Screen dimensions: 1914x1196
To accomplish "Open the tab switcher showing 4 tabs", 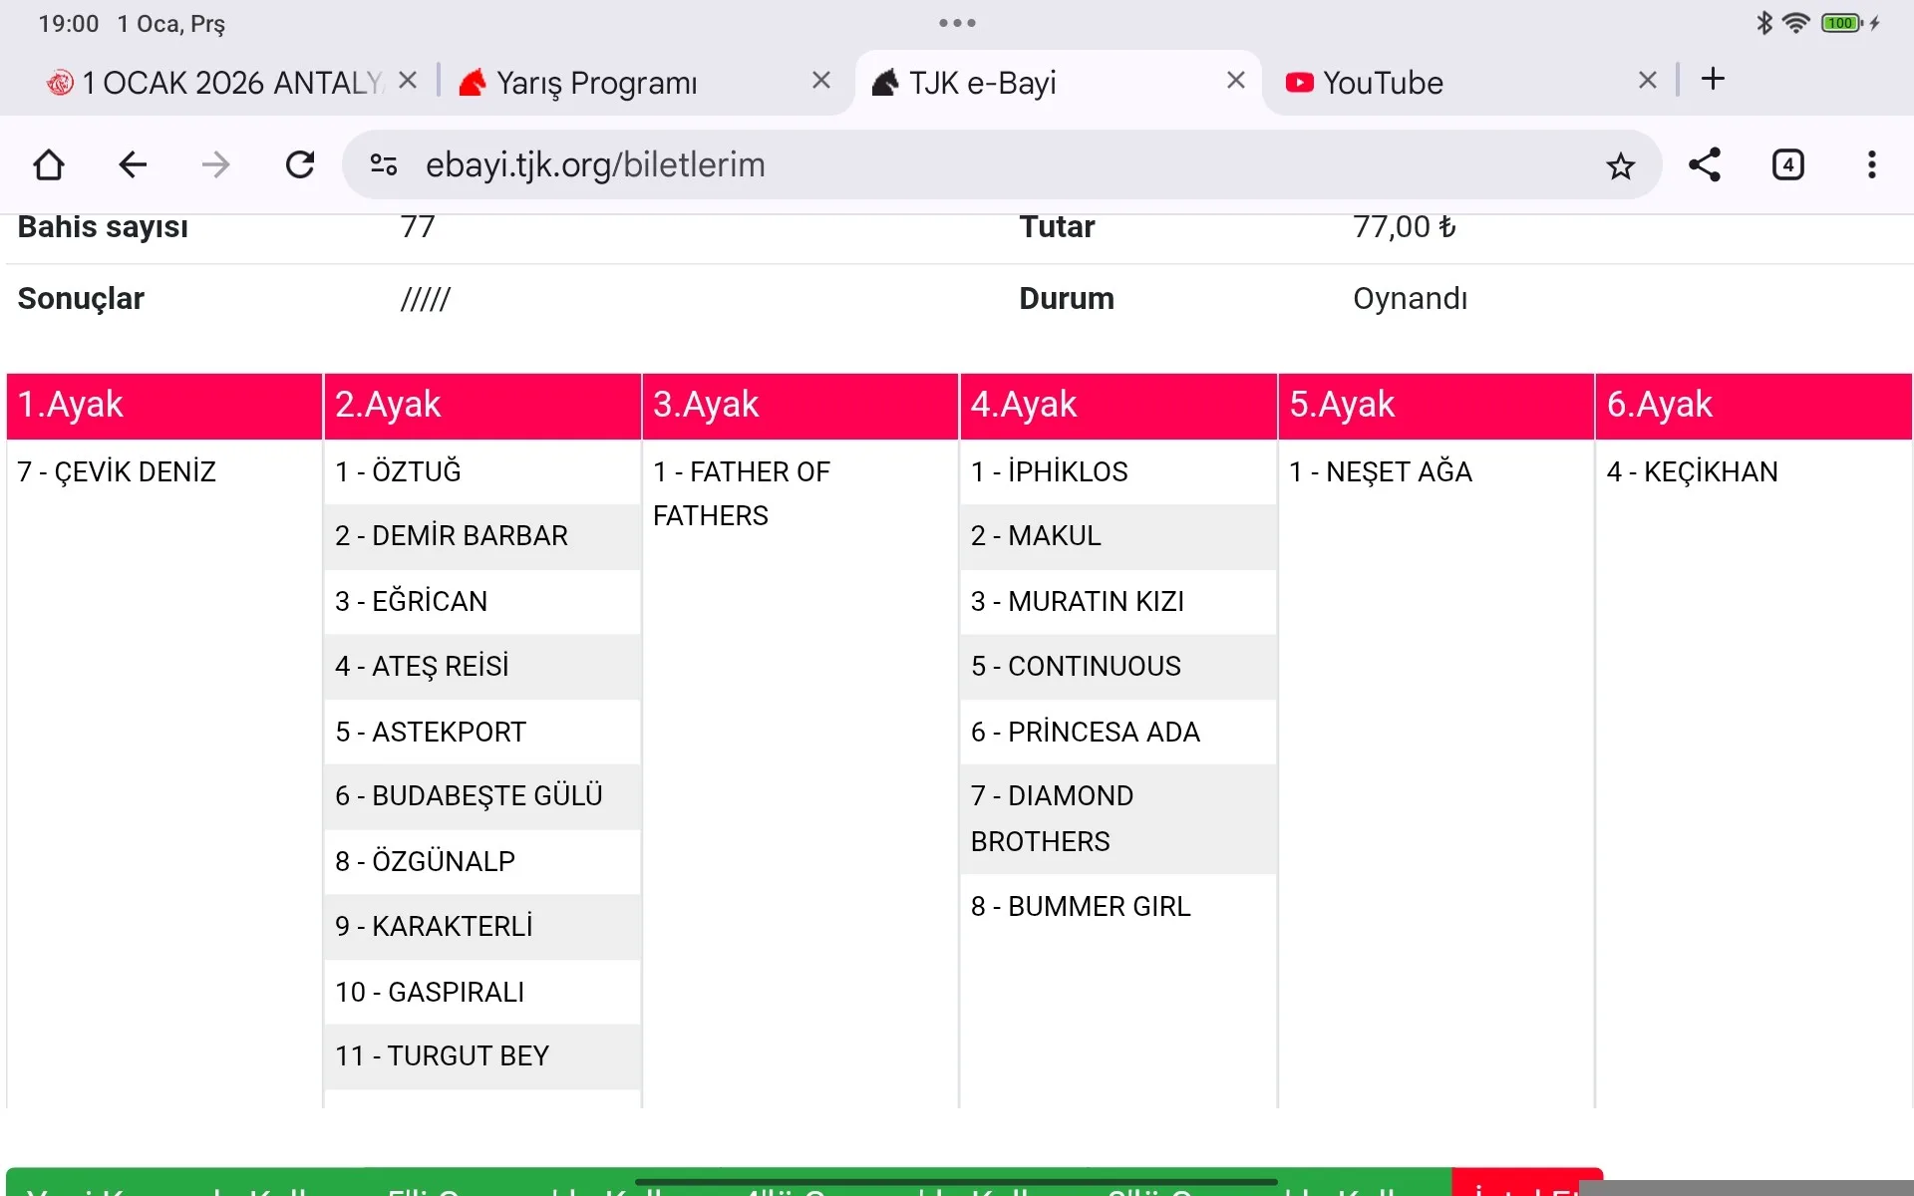I will pyautogui.click(x=1787, y=164).
